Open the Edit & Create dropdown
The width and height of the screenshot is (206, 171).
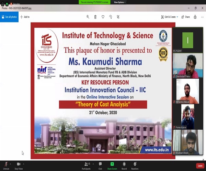(x=170, y=17)
